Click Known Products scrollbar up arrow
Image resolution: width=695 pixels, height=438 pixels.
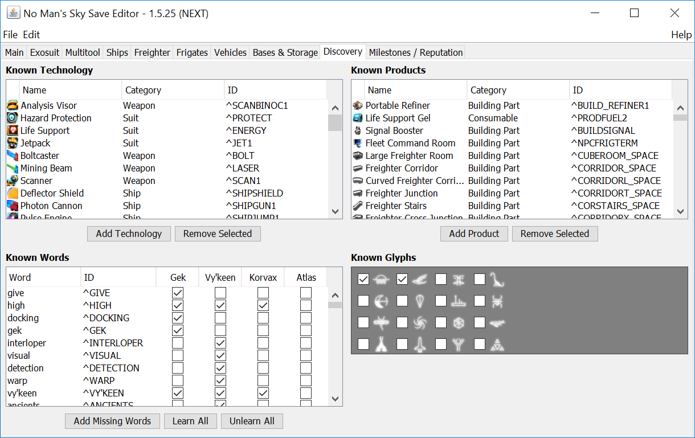click(680, 107)
